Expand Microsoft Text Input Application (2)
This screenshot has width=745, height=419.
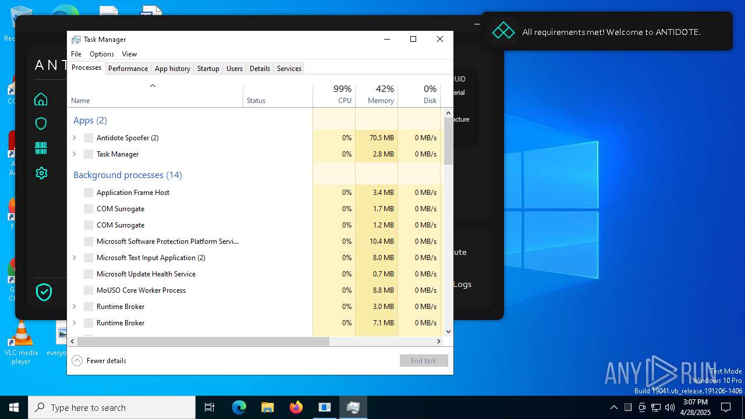(74, 258)
